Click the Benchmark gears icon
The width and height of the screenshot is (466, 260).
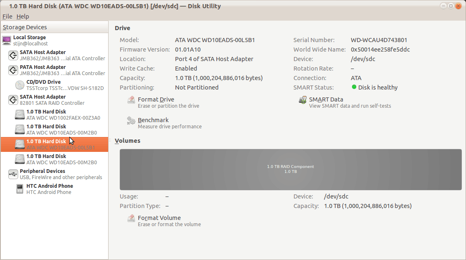(131, 121)
